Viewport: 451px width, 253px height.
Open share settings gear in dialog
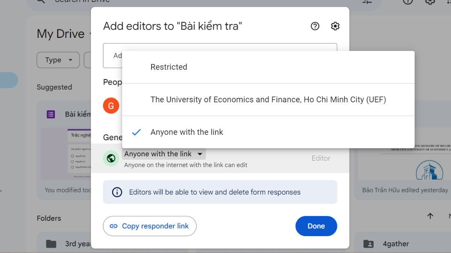tap(335, 26)
